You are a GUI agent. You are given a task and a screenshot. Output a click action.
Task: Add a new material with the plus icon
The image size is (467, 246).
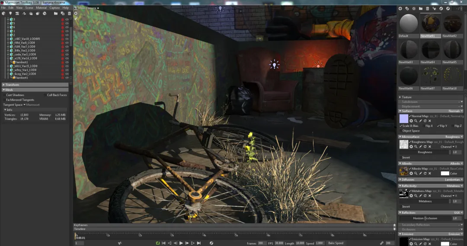(x=400, y=8)
